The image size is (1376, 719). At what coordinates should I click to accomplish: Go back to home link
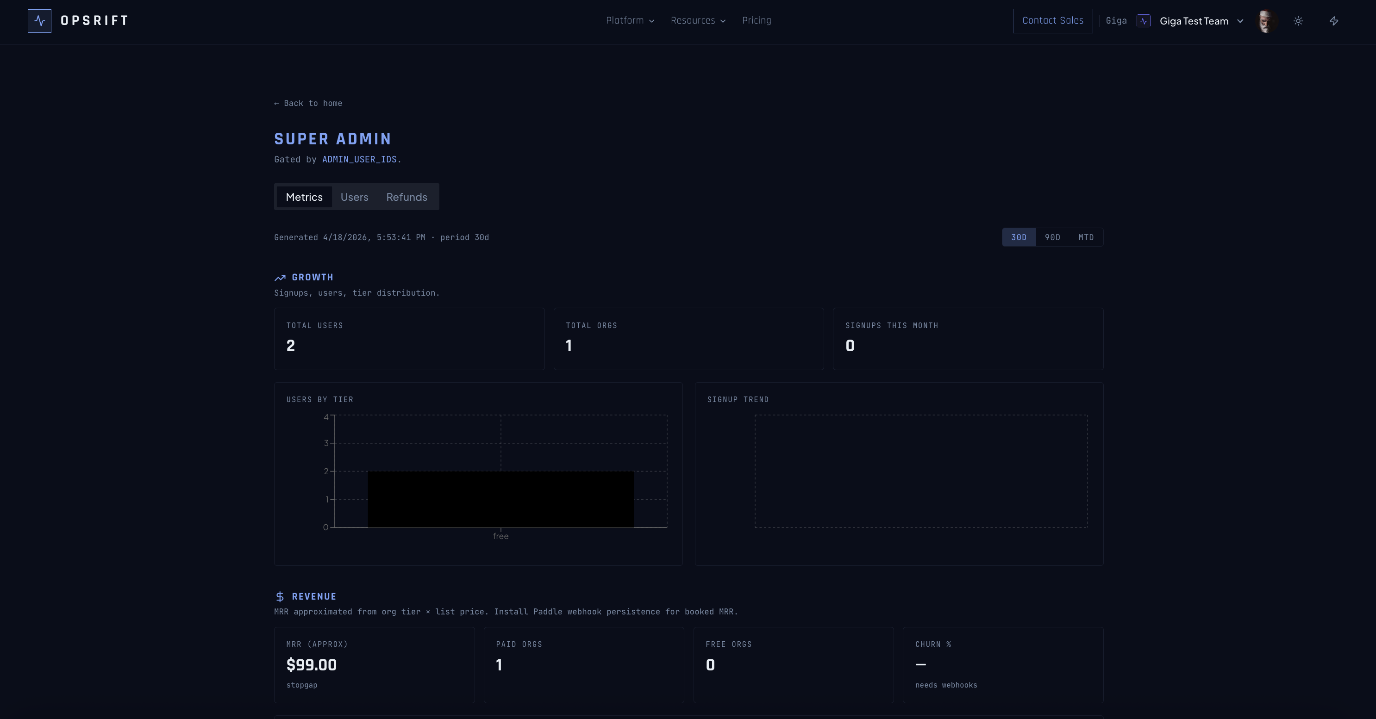[x=308, y=104]
